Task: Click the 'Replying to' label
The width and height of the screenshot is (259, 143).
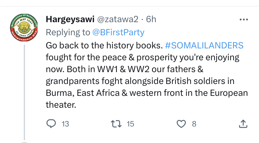Action: click(68, 32)
